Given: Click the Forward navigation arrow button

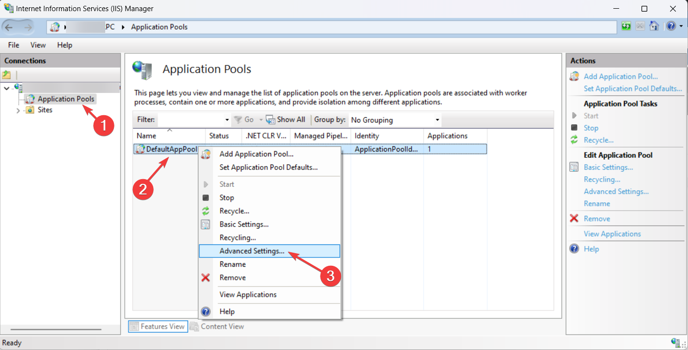Looking at the screenshot, I should 28,27.
